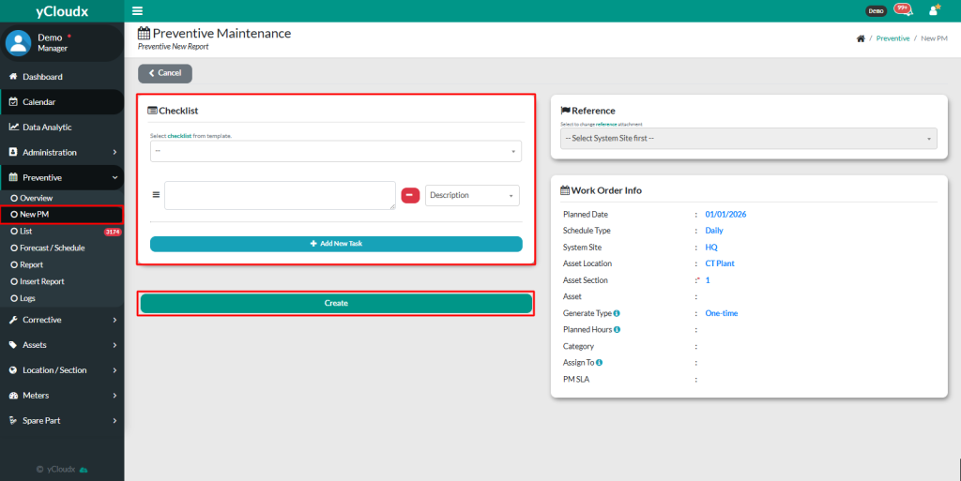Click the home icon in breadcrumb
961x481 pixels.
click(861, 38)
